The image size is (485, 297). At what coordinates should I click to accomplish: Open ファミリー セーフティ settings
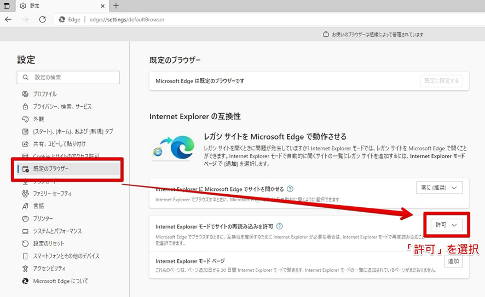(52, 194)
